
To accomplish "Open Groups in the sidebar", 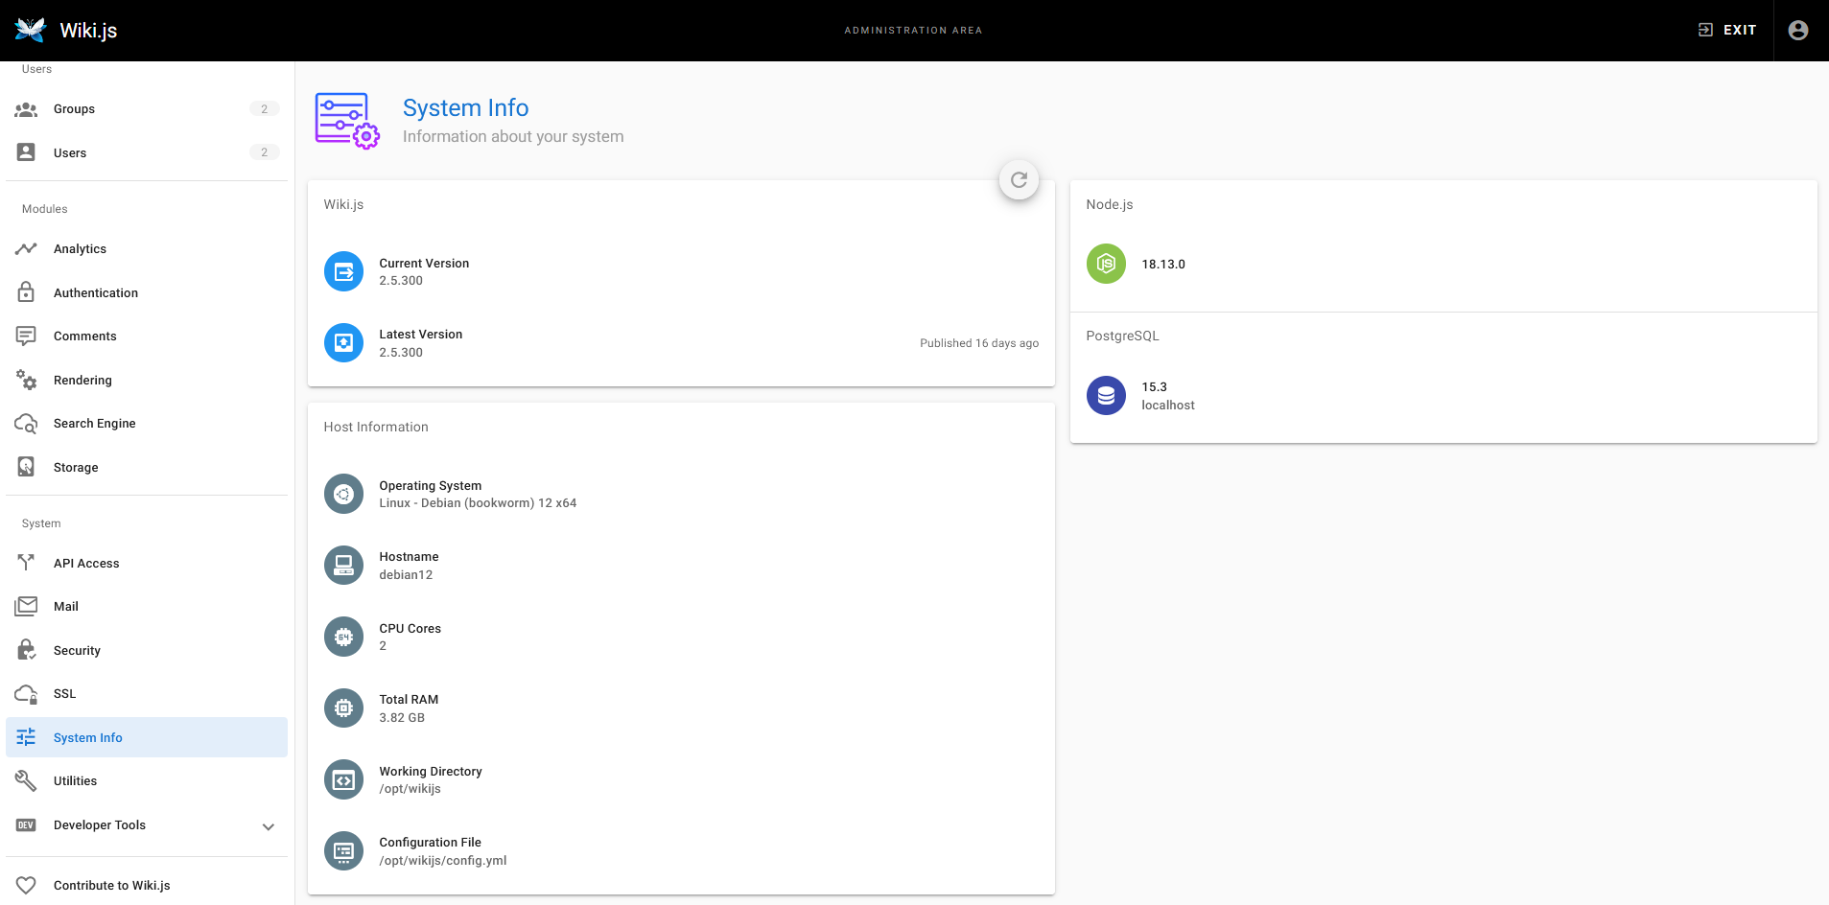I will [x=147, y=109].
